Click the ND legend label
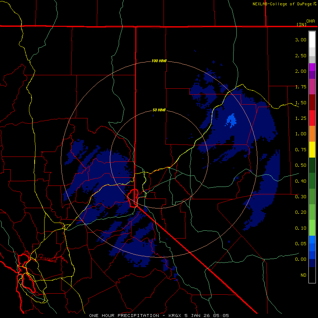The height and width of the screenshot is (318, 318). 304,275
